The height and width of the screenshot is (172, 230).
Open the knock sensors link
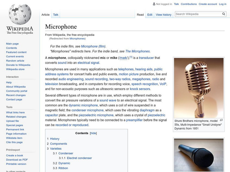pyautogui.click(x=140, y=89)
